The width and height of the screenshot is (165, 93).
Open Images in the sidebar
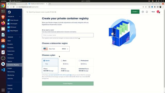coord(10,68)
